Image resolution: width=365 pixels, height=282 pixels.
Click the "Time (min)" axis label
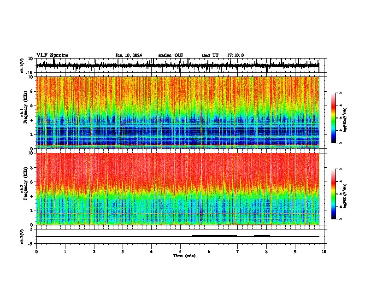[184, 256]
